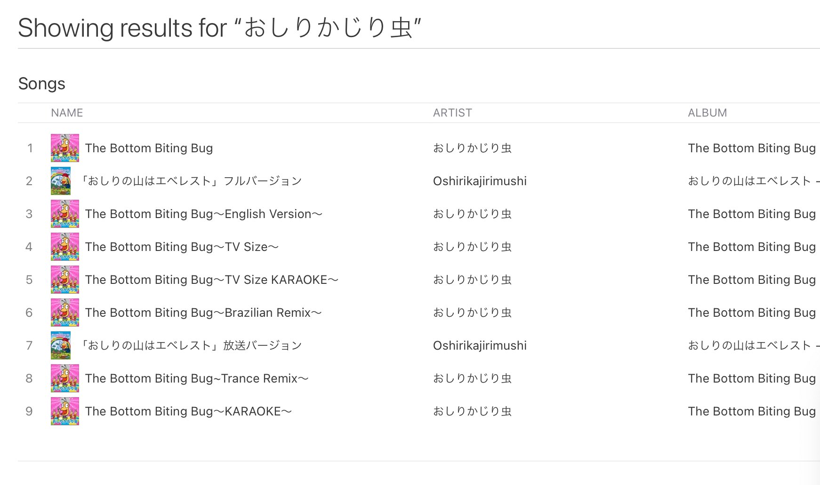Click artwork of TV Size KARAOKE track
The image size is (820, 485).
tap(65, 280)
